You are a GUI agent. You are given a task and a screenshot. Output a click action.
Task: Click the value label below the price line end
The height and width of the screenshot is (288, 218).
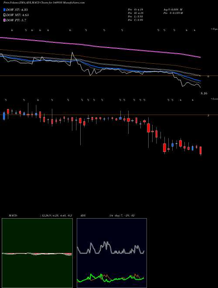point(204,93)
